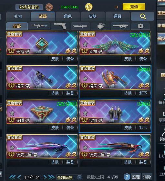Go to the next inventory page

click(45, 177)
